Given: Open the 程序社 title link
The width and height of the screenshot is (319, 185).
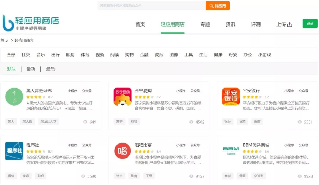Looking at the screenshot, I should point(33,145).
